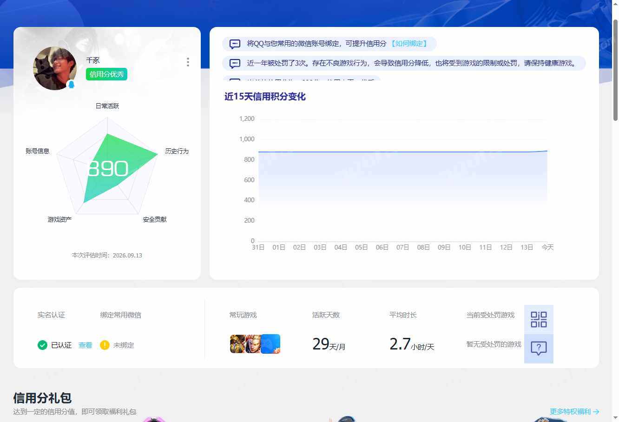Click the 29天/月 active days value
619x422 pixels.
point(329,344)
